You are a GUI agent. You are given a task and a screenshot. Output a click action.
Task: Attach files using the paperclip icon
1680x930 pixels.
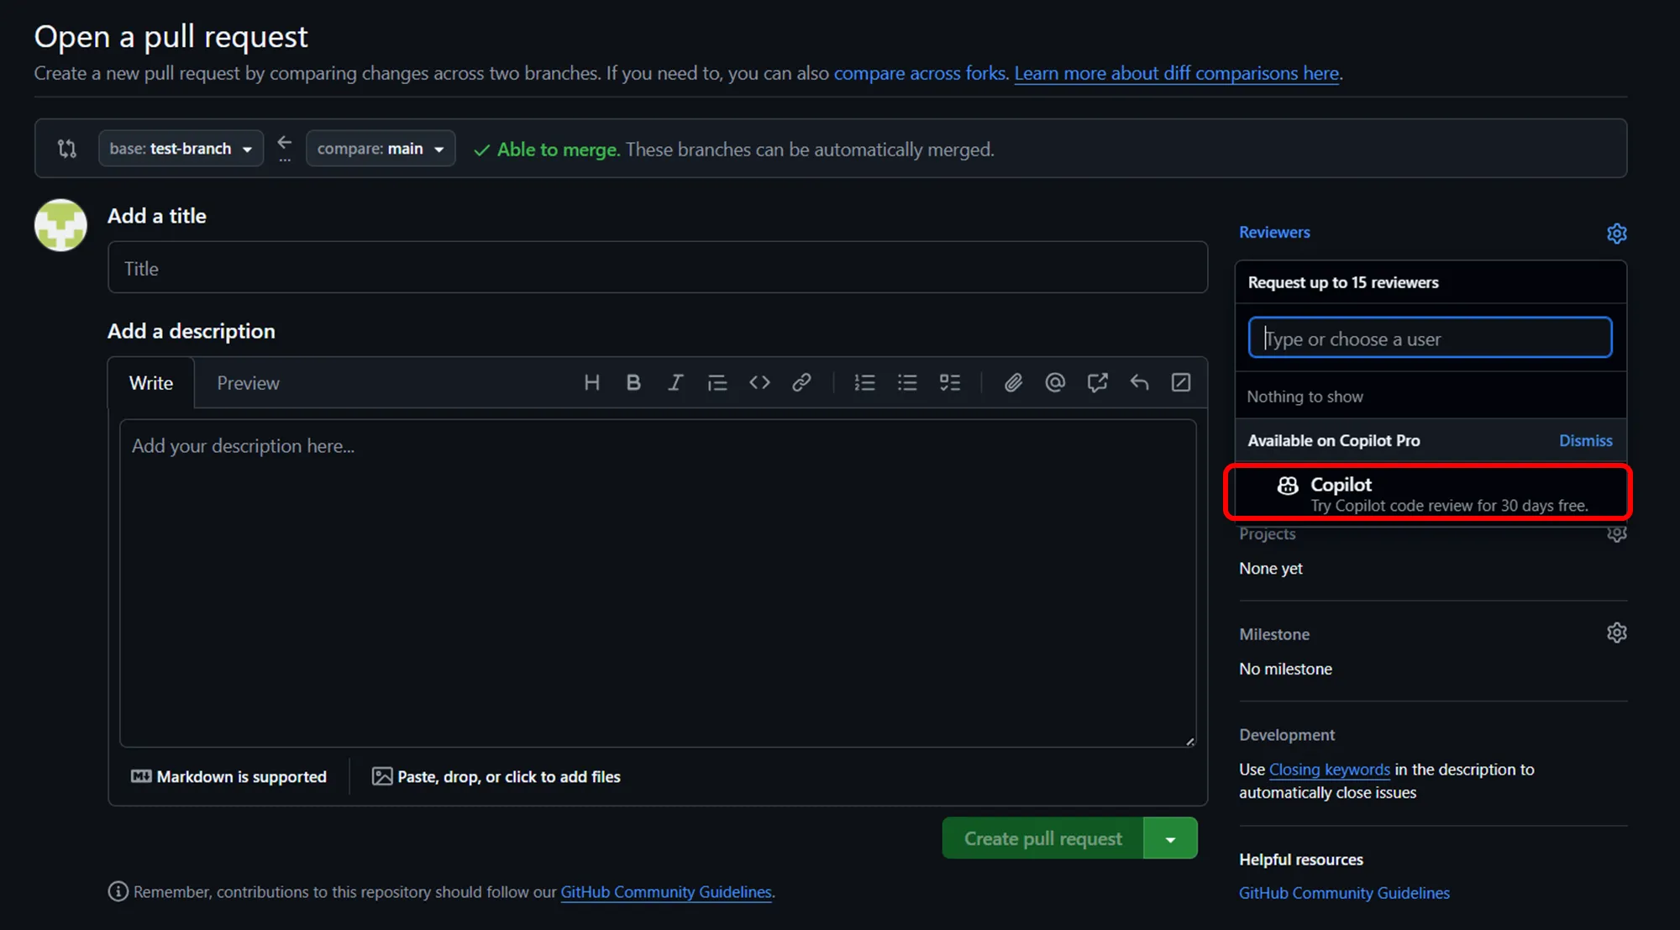tap(1013, 382)
